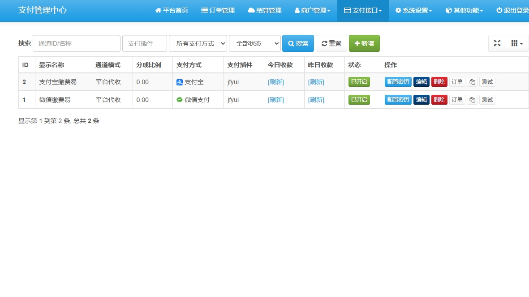Expand the 支付接口 menu

pyautogui.click(x=363, y=10)
